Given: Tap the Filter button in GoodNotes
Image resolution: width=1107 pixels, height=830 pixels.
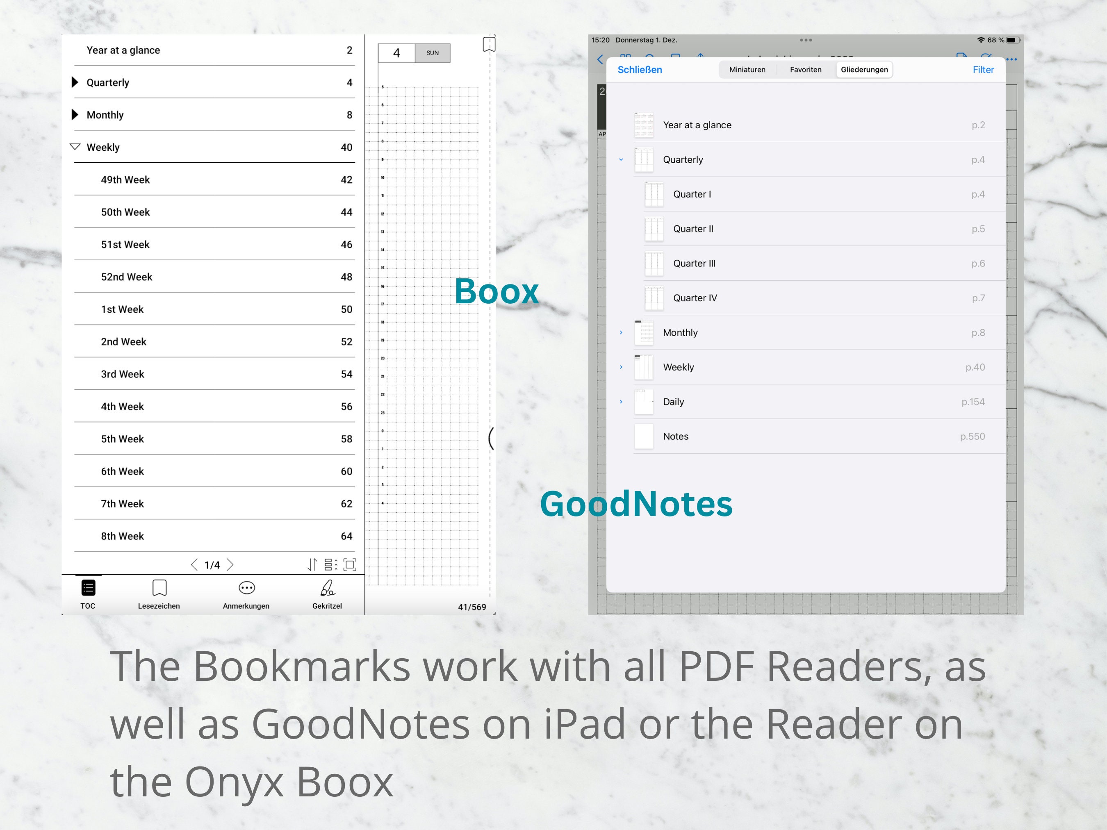Looking at the screenshot, I should [x=984, y=70].
